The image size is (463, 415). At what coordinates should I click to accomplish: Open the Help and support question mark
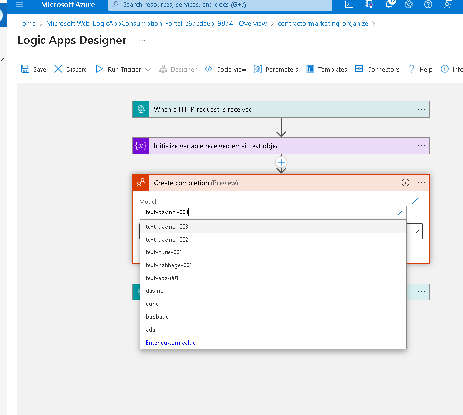point(428,4)
